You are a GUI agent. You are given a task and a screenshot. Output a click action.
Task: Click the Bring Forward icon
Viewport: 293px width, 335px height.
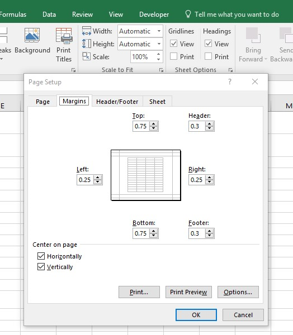pos(253,35)
